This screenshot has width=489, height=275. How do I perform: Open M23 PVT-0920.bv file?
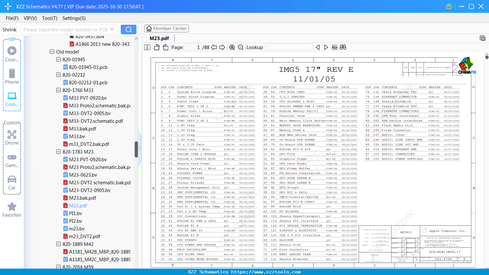click(x=85, y=159)
